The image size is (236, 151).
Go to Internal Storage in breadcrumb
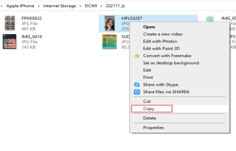click(60, 6)
